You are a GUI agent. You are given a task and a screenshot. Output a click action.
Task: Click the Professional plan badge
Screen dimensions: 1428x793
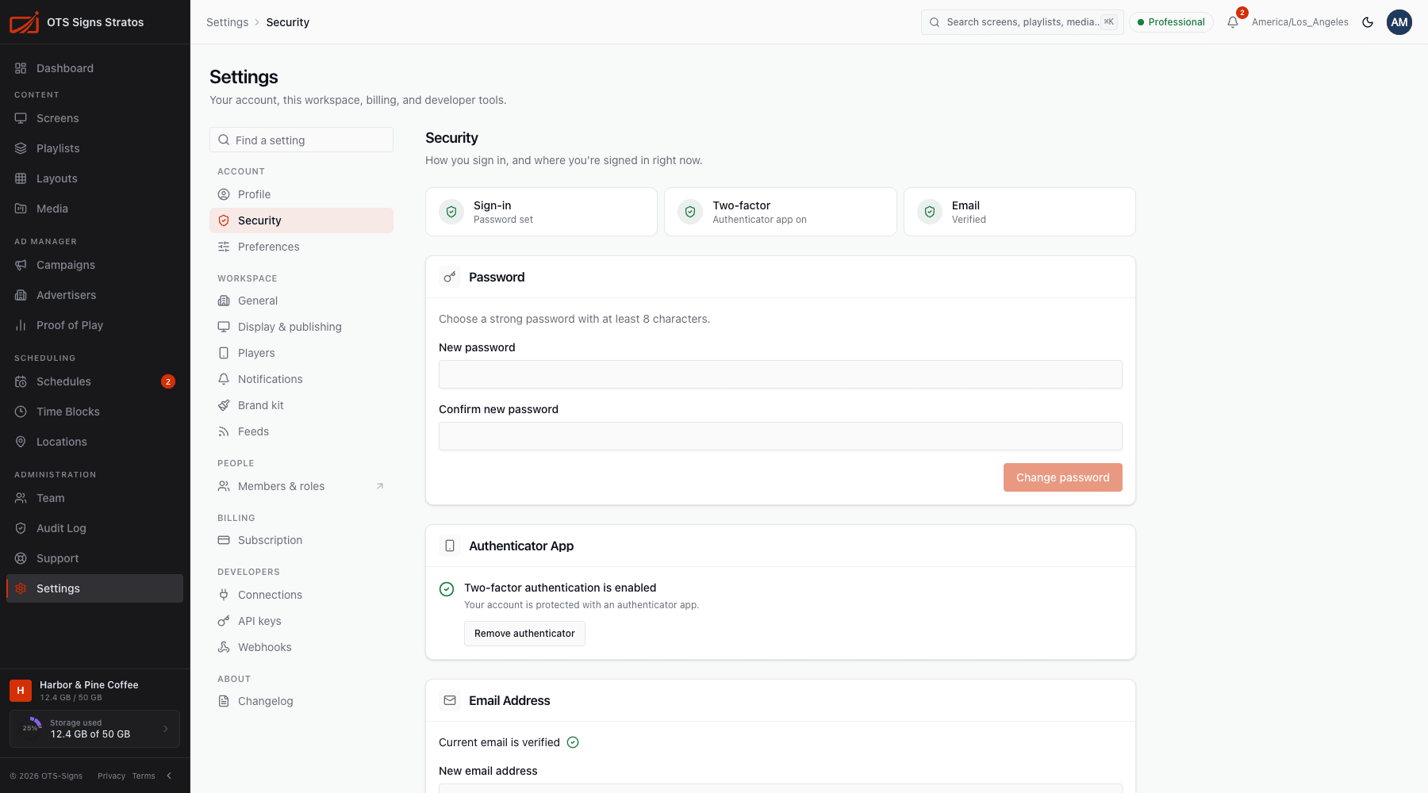point(1171,22)
